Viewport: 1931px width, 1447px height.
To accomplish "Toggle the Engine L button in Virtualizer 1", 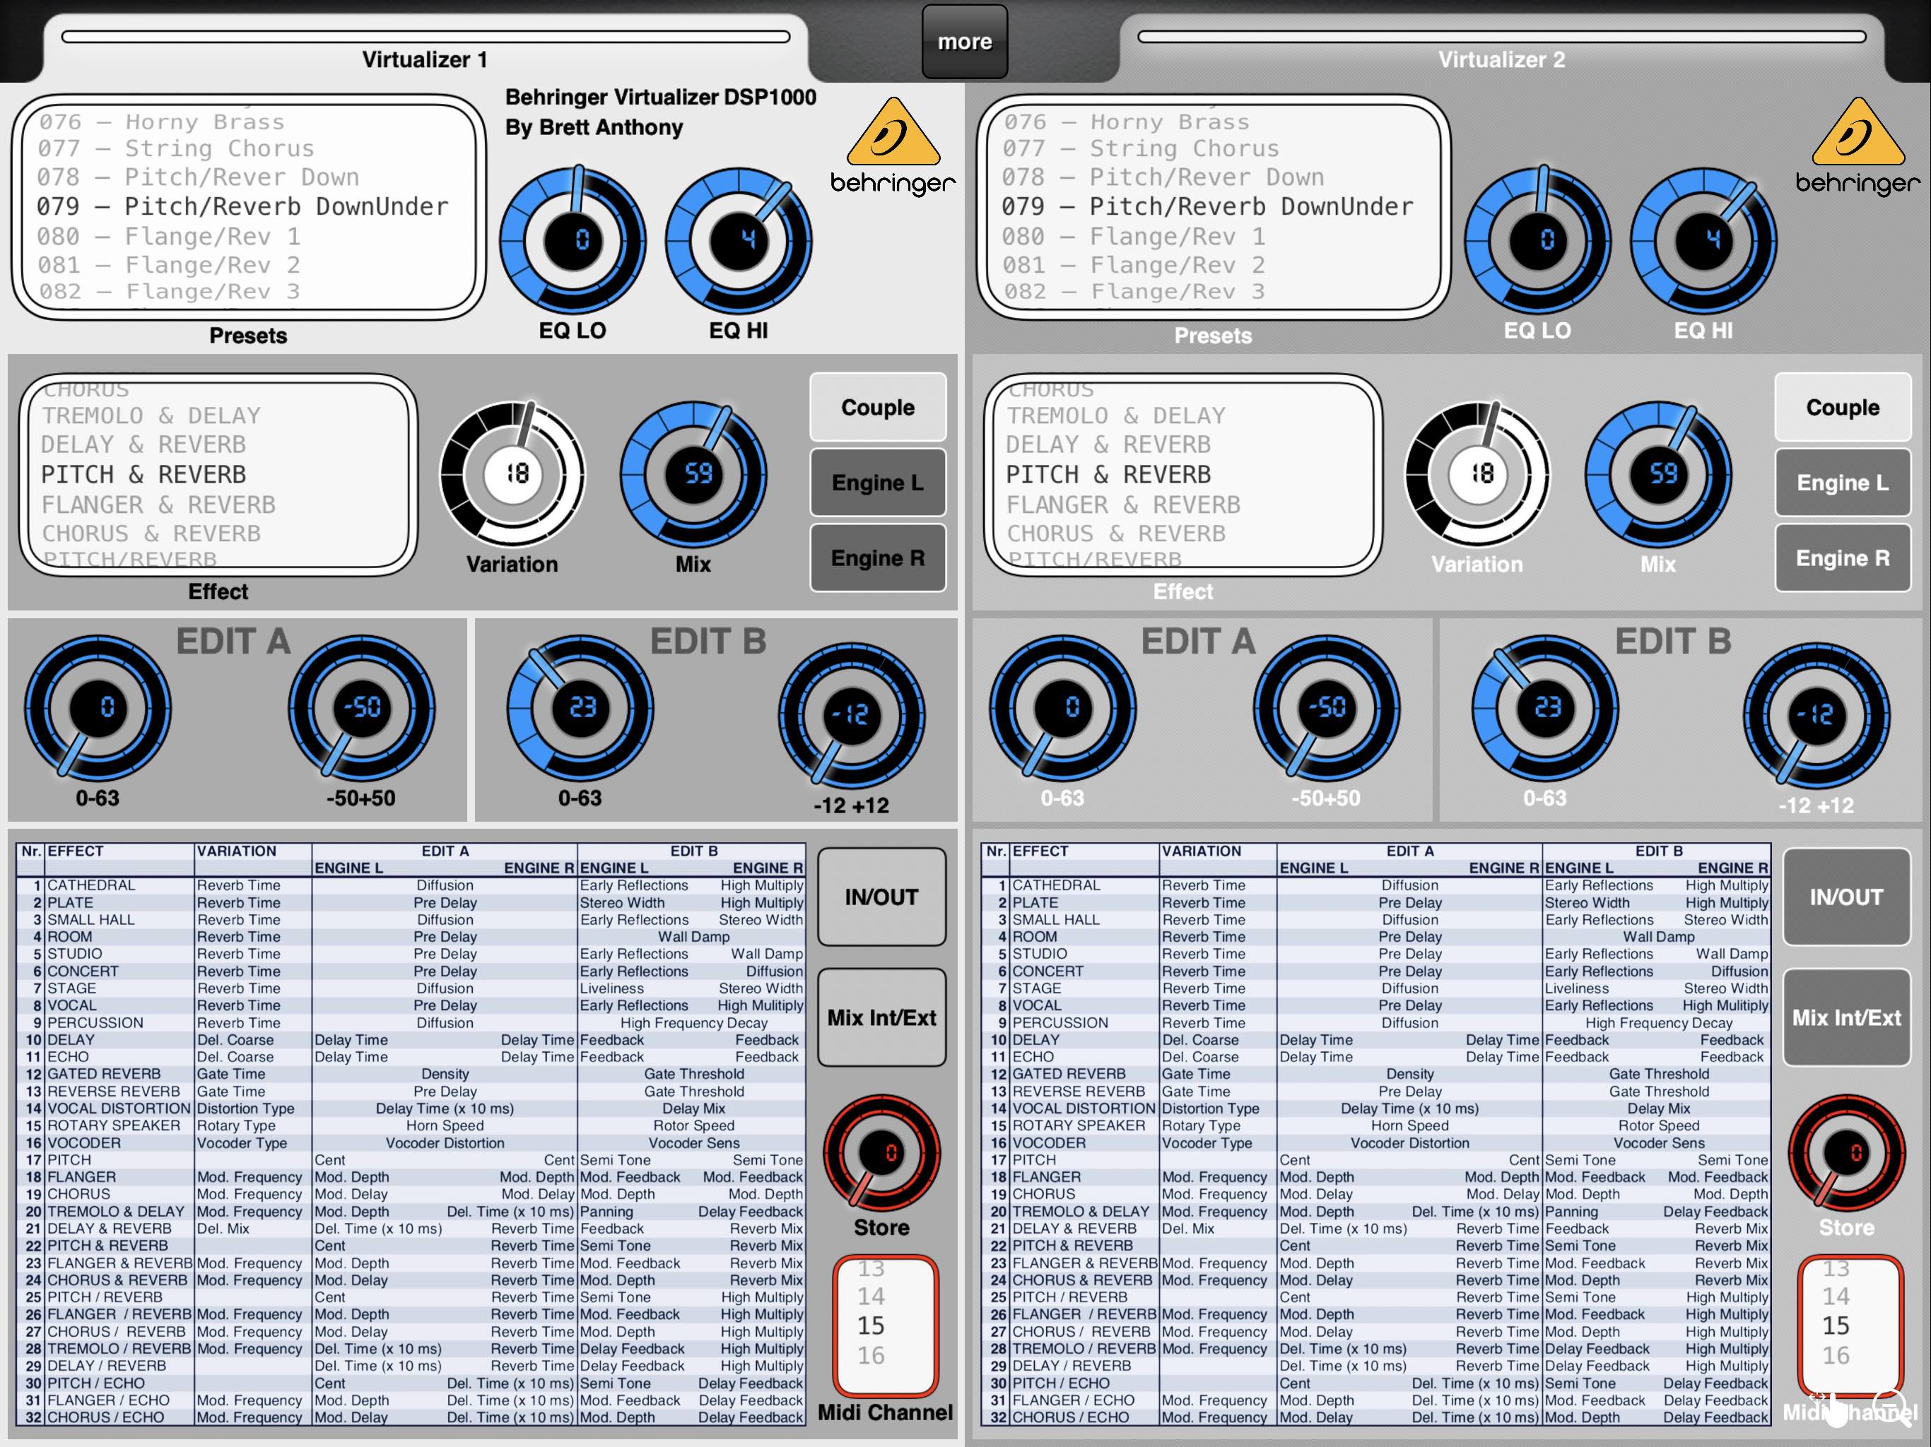I will tap(877, 483).
